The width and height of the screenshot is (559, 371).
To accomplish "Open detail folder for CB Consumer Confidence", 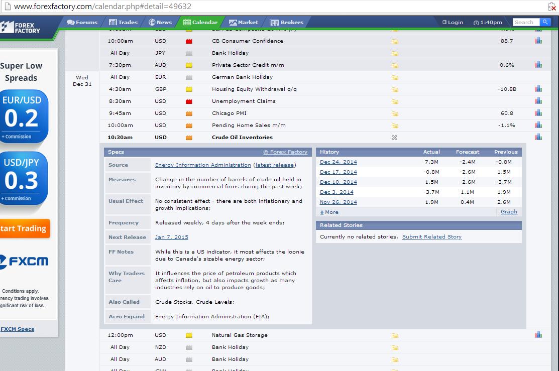I will (x=395, y=41).
